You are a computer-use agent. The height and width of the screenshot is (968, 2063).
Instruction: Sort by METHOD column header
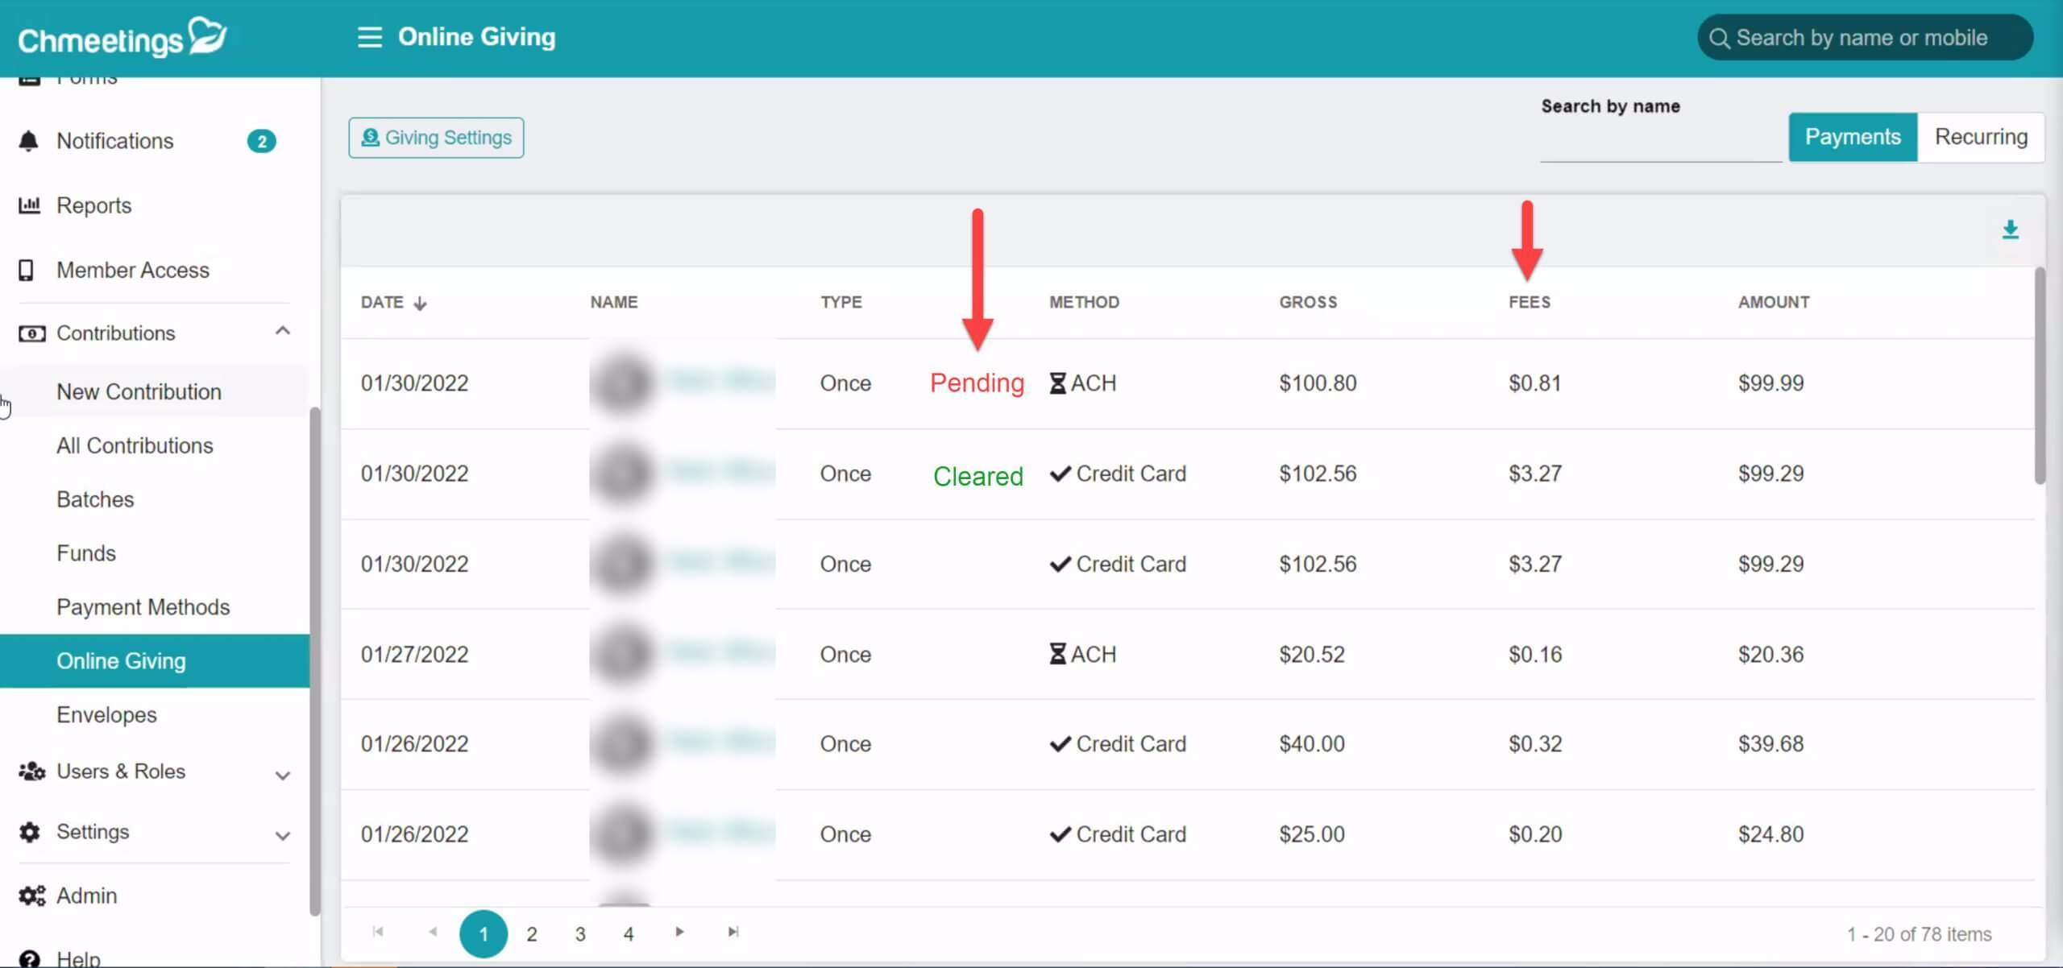(x=1084, y=302)
